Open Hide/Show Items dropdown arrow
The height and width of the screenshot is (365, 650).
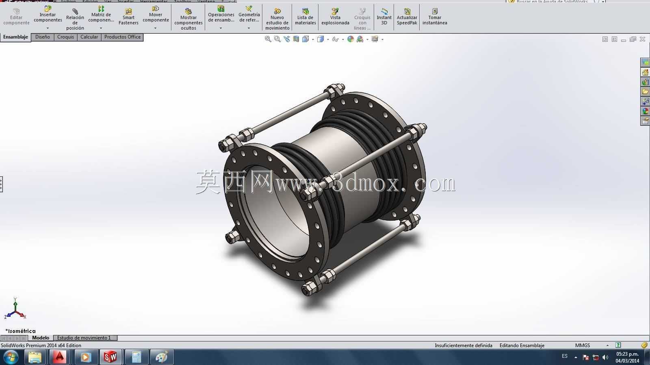343,39
